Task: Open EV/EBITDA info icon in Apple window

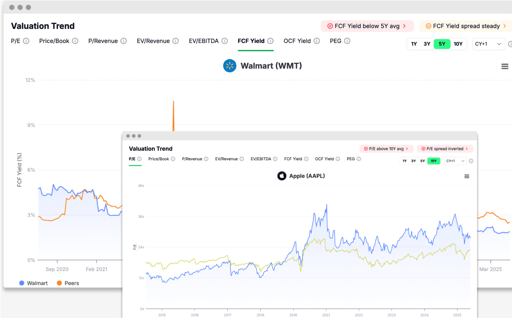Action: [x=275, y=159]
